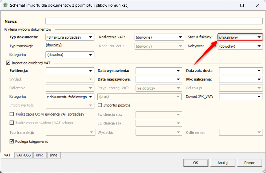Switch to the VAT-OSS tab
The height and width of the screenshot is (173, 266).
click(23, 155)
